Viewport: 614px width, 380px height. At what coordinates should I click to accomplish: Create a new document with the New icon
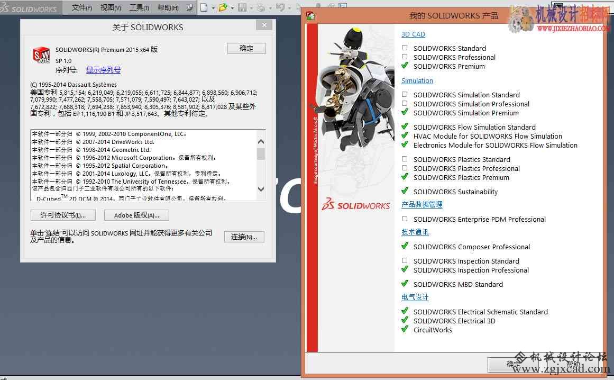point(204,7)
